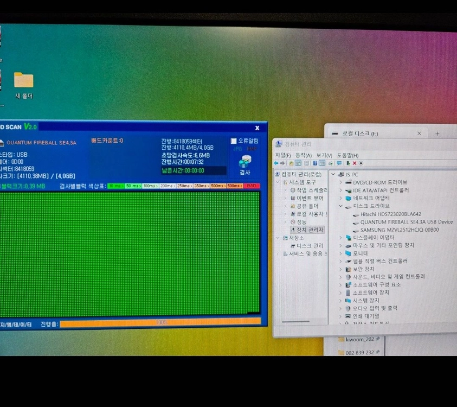Collapse the JS-PC root node
This screenshot has height=407, width=457.
333,174
